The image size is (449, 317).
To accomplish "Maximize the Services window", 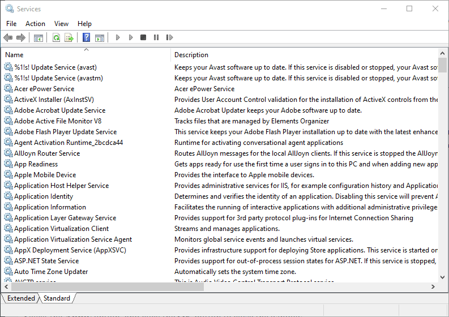I will pyautogui.click(x=409, y=8).
